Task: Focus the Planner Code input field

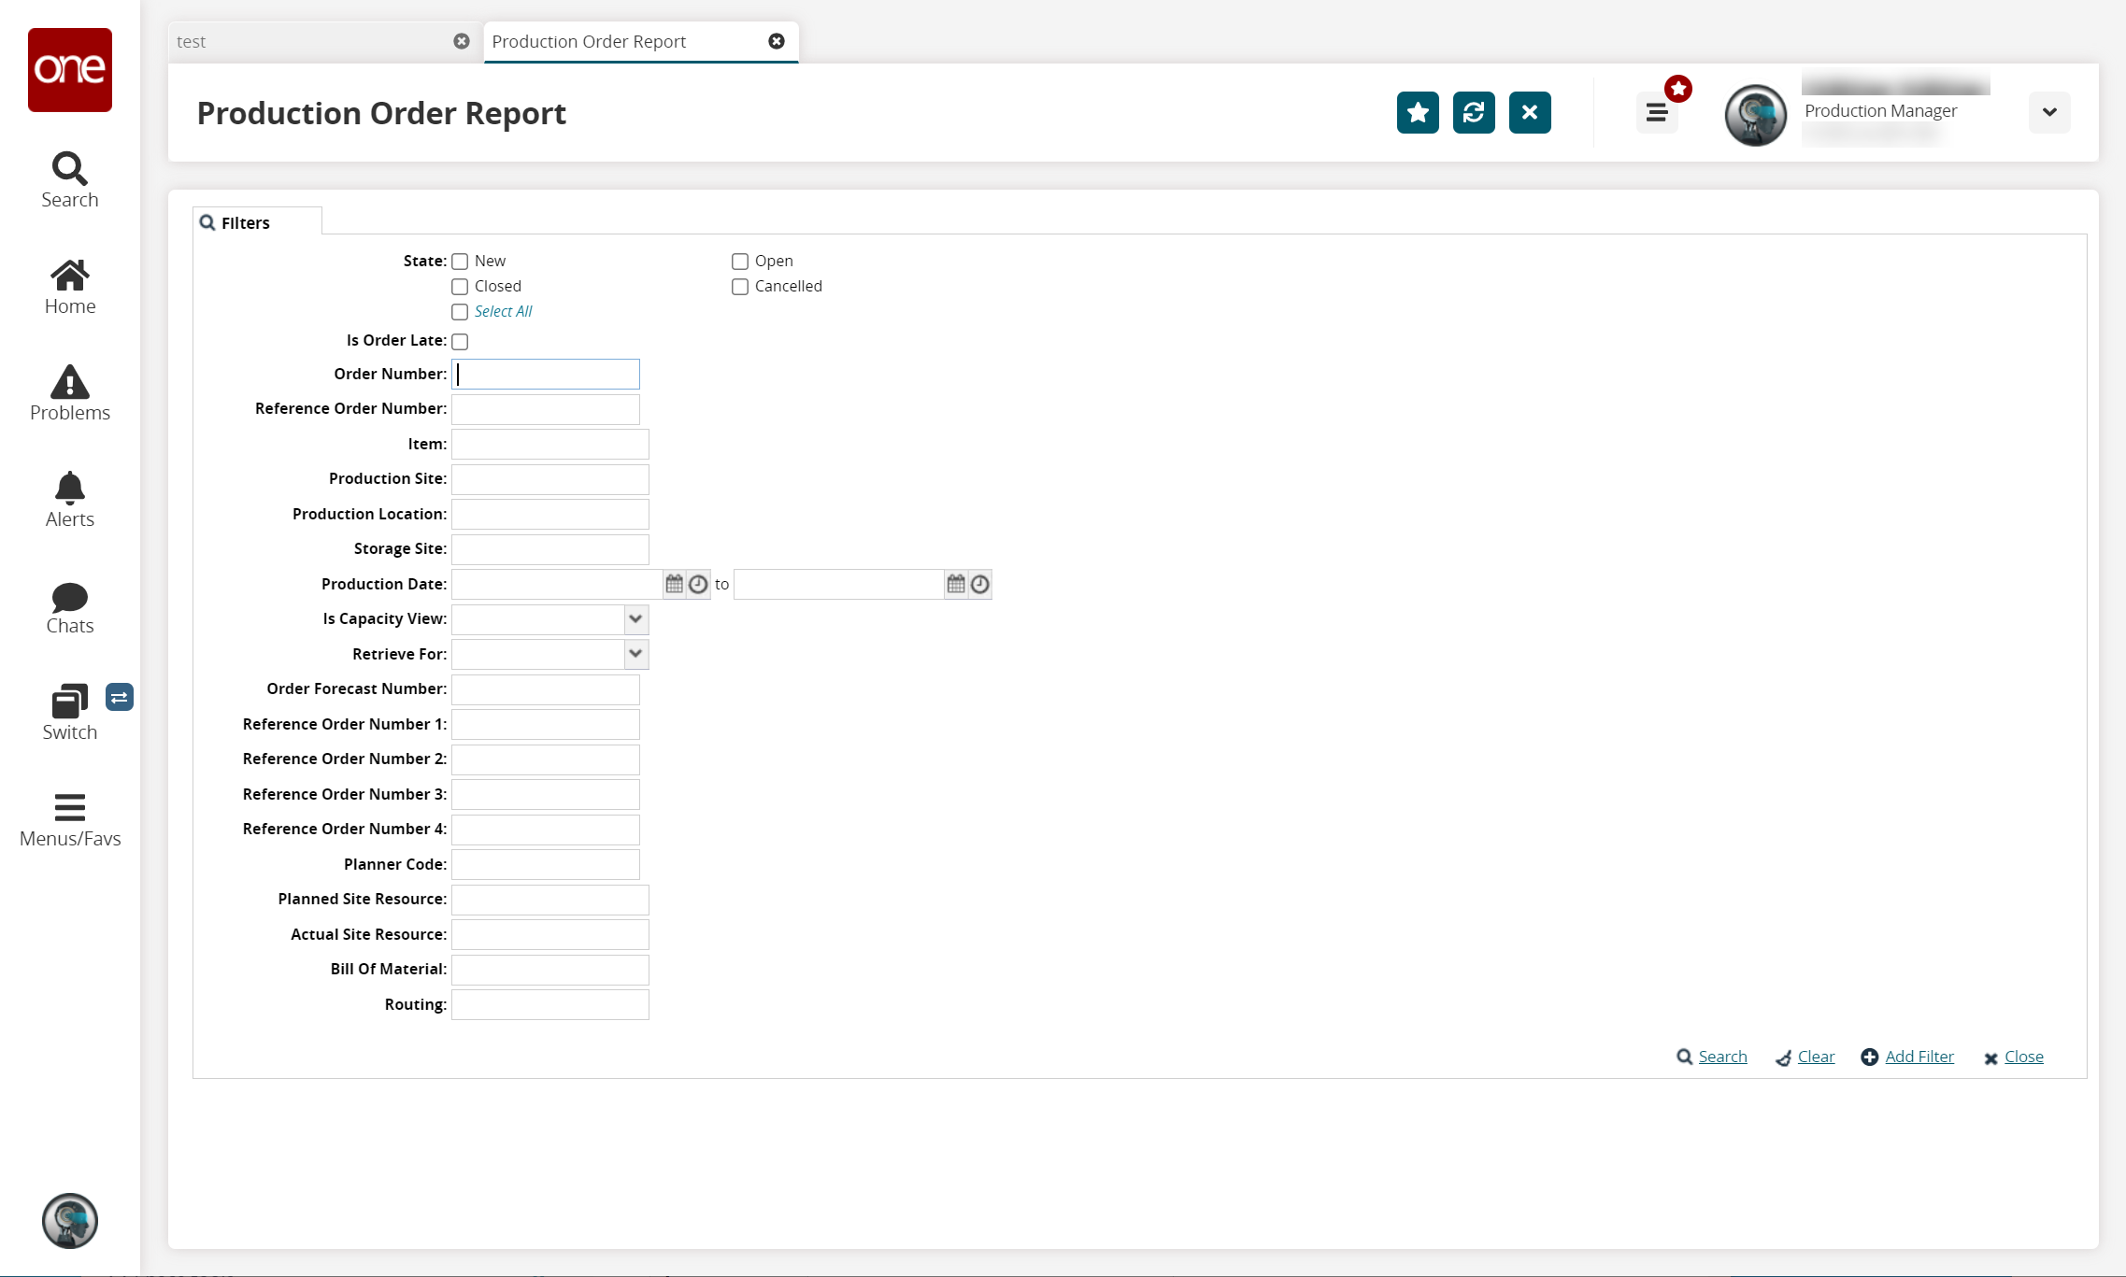Action: [x=545, y=864]
